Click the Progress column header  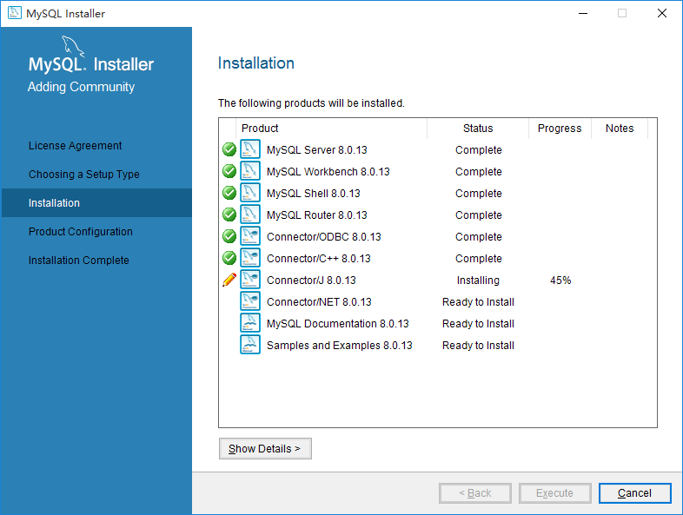tap(560, 129)
